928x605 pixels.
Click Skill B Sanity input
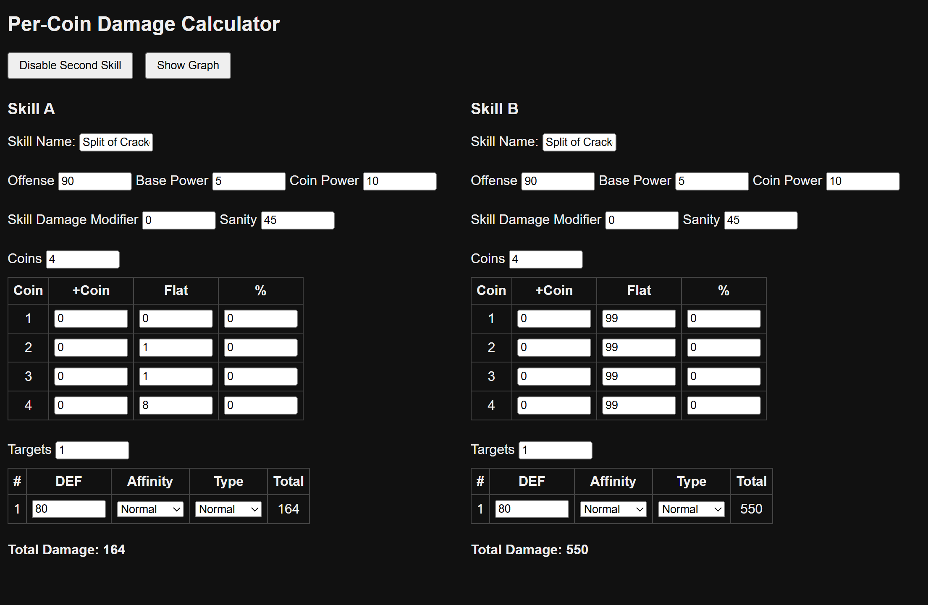[760, 220]
